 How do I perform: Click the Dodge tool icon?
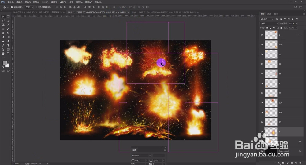click(x=8, y=41)
